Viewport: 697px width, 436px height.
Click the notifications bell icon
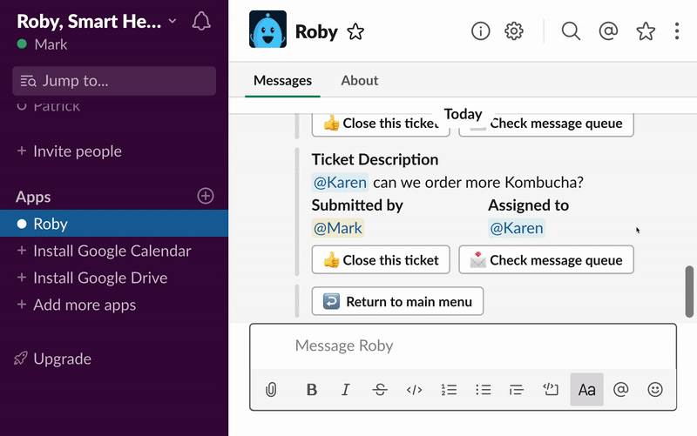click(x=201, y=21)
